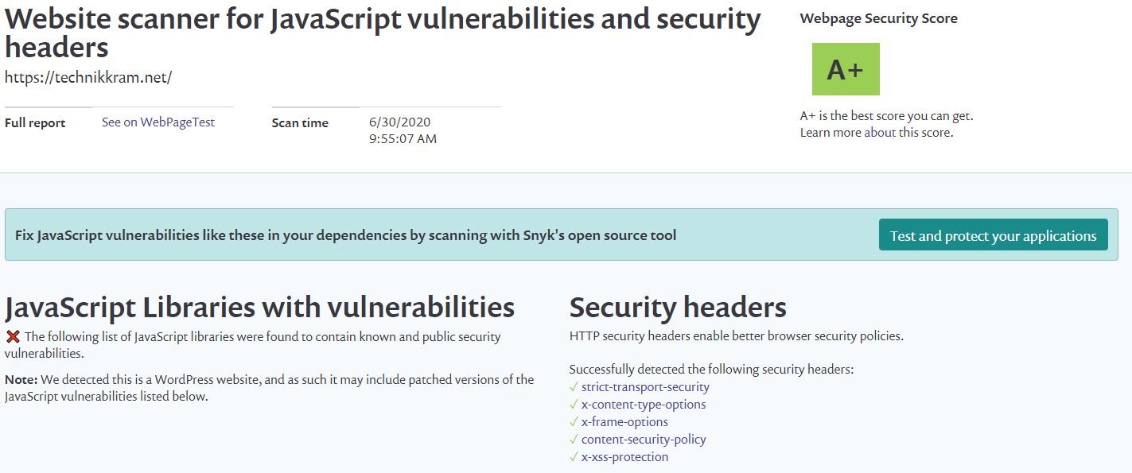Click checkmark icon beside x-xss-protection
This screenshot has width=1132, height=473.
pos(573,457)
